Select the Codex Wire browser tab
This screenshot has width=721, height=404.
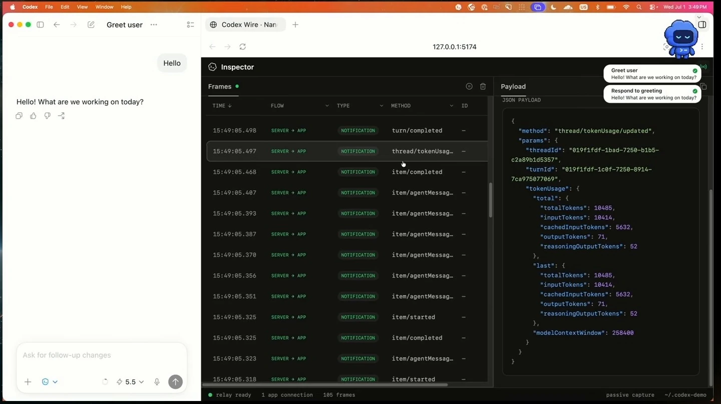[x=245, y=25]
